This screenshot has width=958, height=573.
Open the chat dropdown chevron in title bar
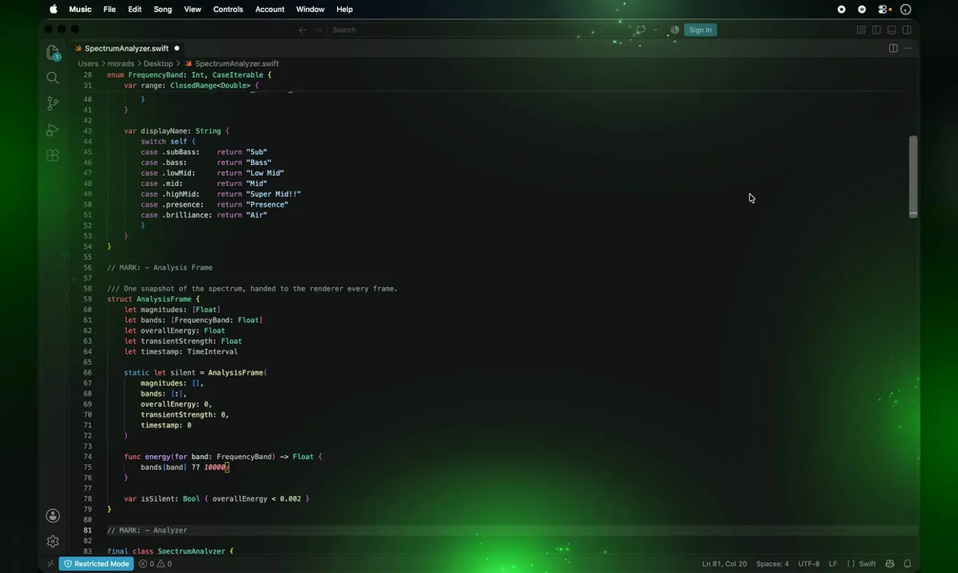click(655, 30)
